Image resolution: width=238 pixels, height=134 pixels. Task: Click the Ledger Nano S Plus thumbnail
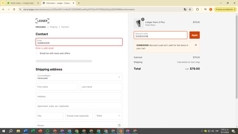click(x=138, y=23)
